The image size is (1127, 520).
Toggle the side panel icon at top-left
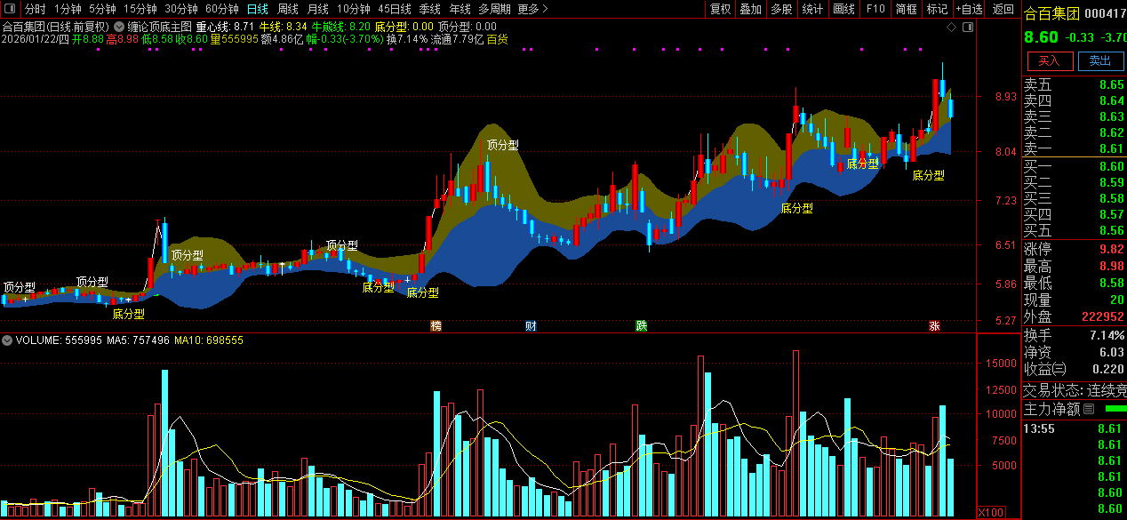[x=9, y=9]
